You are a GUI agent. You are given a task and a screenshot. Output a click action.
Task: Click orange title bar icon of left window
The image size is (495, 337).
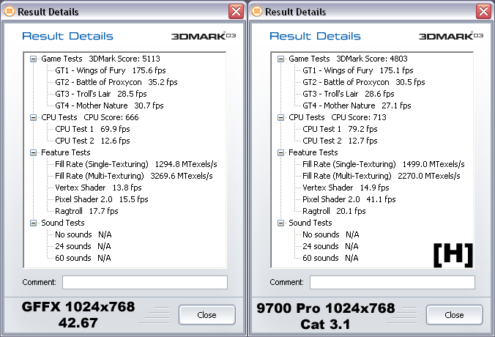[x=10, y=12]
